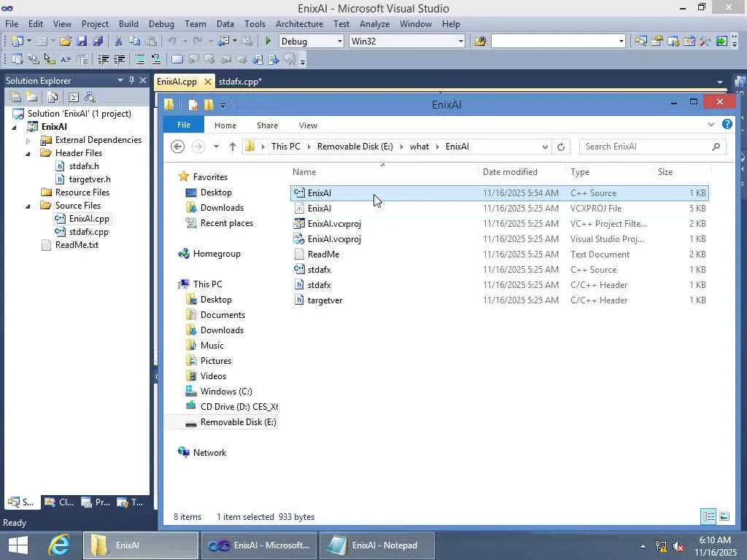
Task: Open the Find combo box dropdown arrow
Action: (x=622, y=42)
